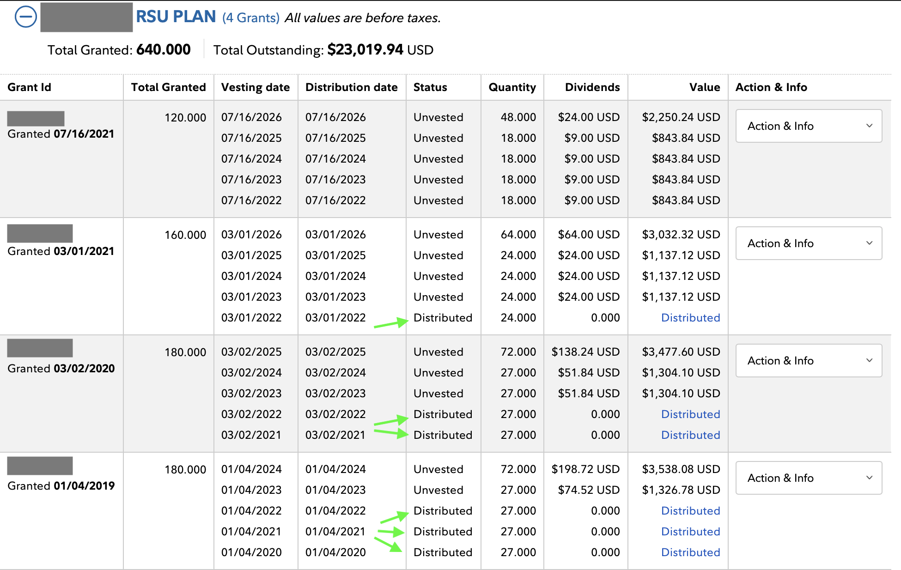Click Distributed value link for 01/04/2021
Screen dimensions: 901x570
[690, 532]
